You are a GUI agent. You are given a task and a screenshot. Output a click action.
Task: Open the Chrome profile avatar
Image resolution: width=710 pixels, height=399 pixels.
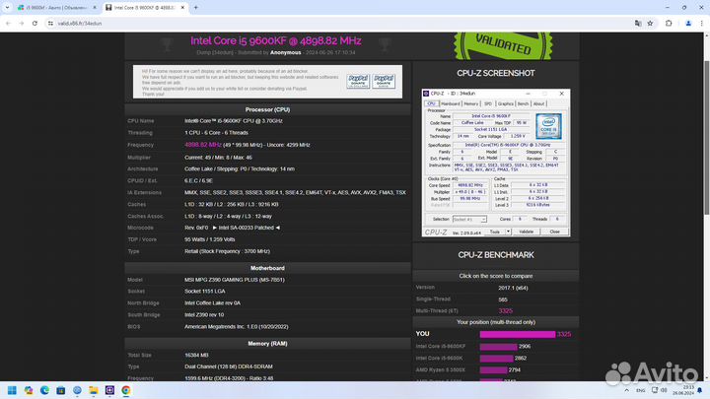688,23
